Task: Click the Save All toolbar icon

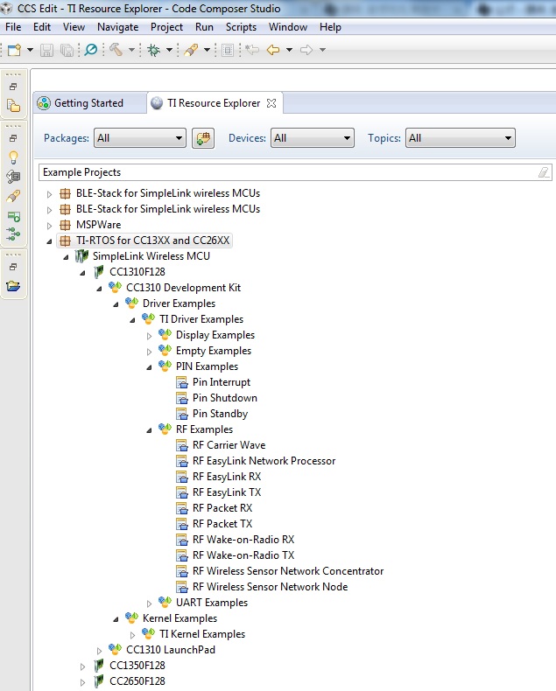Action: (67, 50)
